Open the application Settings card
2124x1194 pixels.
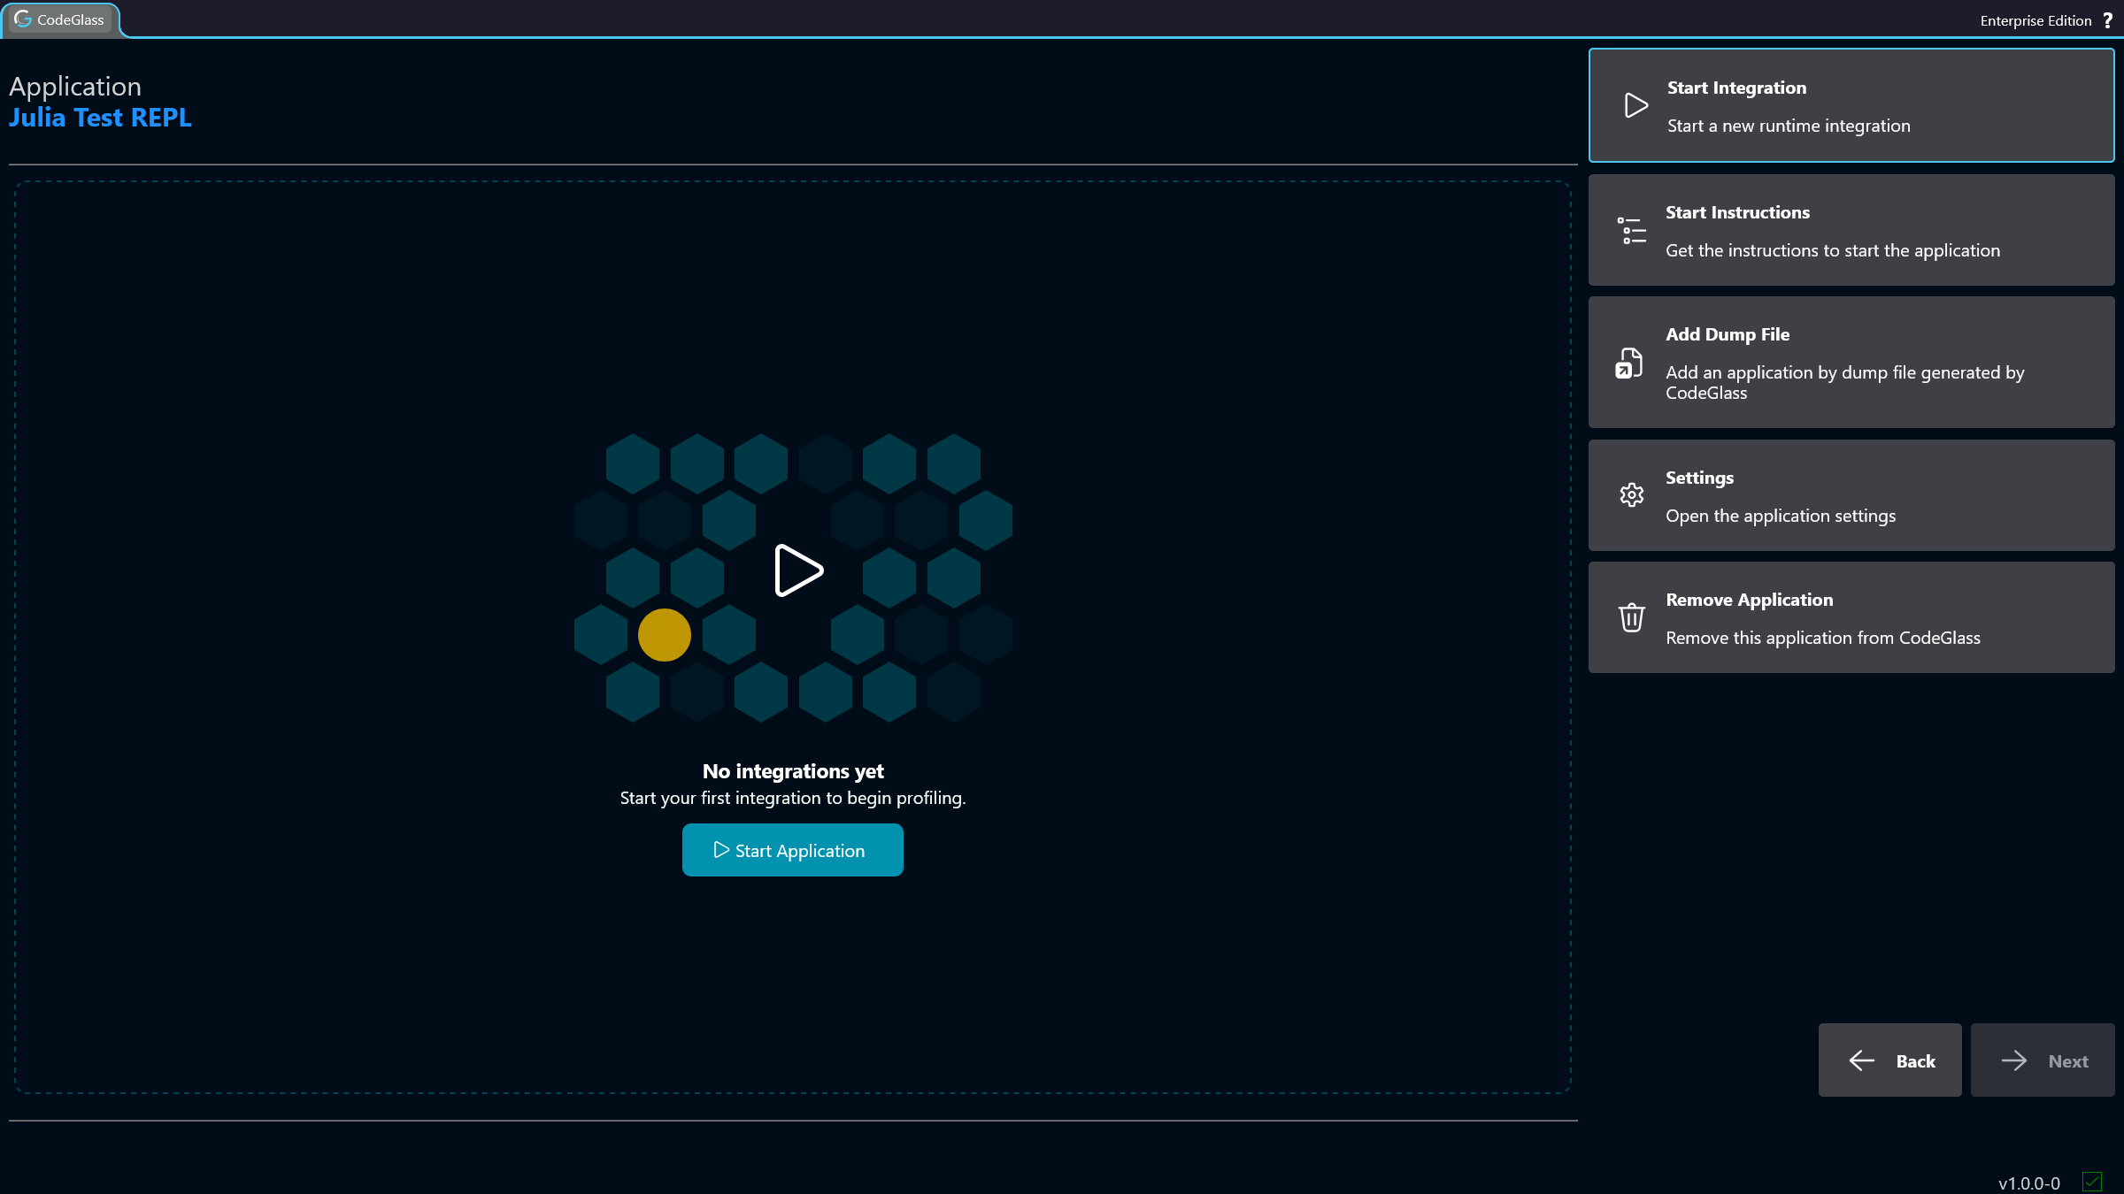1851,495
